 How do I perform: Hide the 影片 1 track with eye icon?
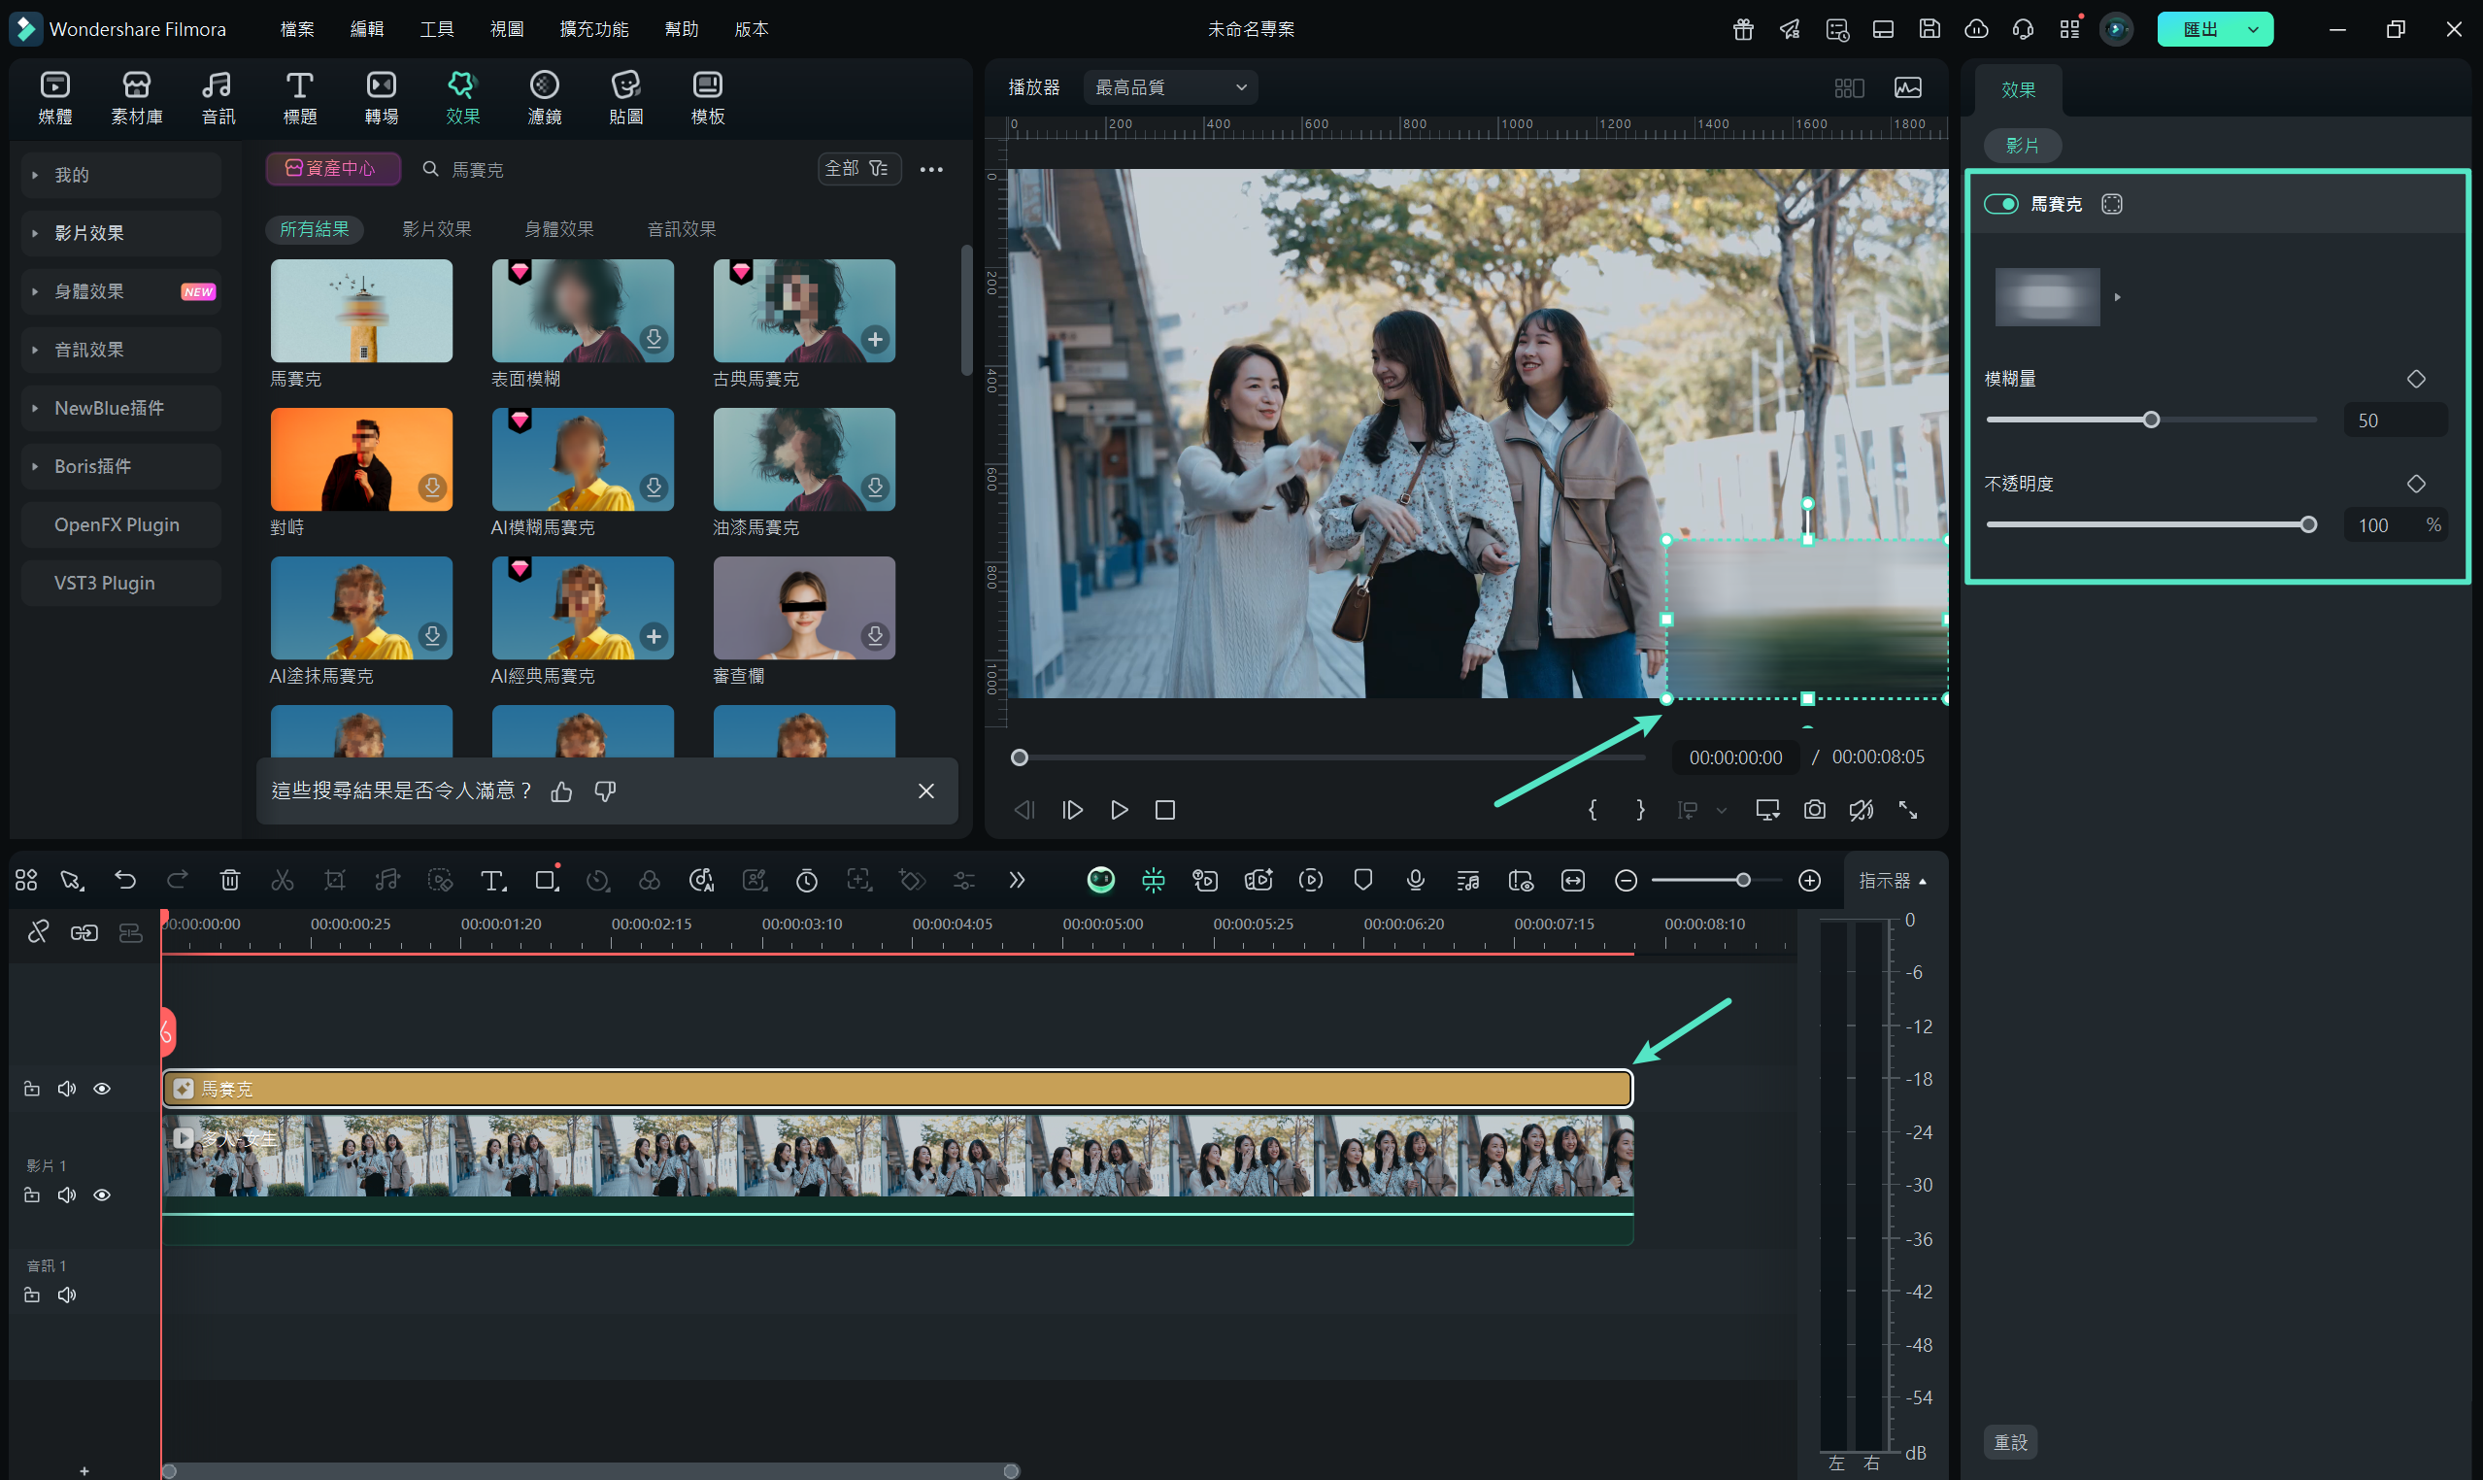coord(102,1194)
